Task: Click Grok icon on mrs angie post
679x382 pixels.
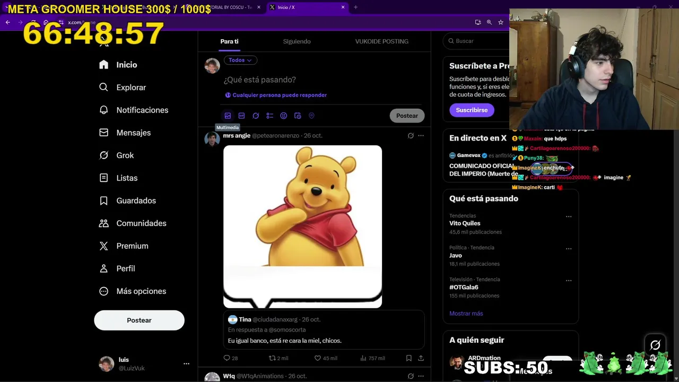Action: [x=411, y=136]
